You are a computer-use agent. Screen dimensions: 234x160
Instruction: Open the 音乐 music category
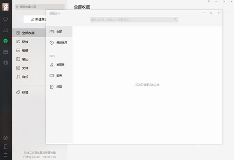tap(25, 77)
